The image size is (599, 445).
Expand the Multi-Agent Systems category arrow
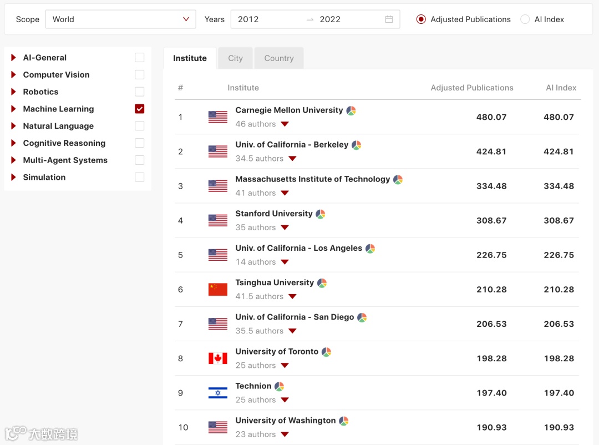coord(13,160)
